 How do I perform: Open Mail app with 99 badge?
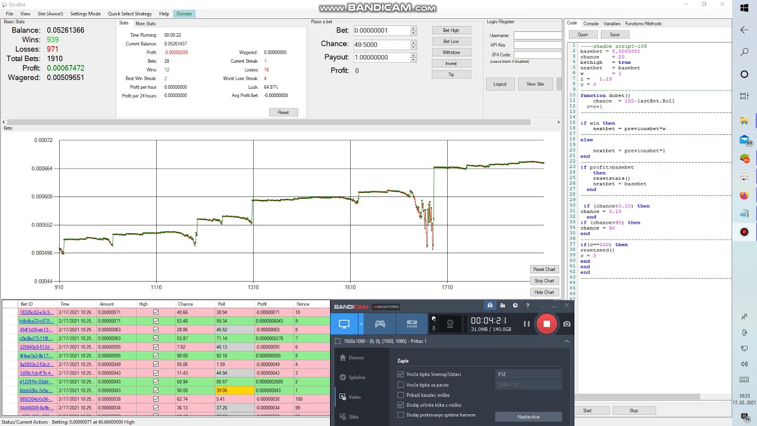point(745,140)
